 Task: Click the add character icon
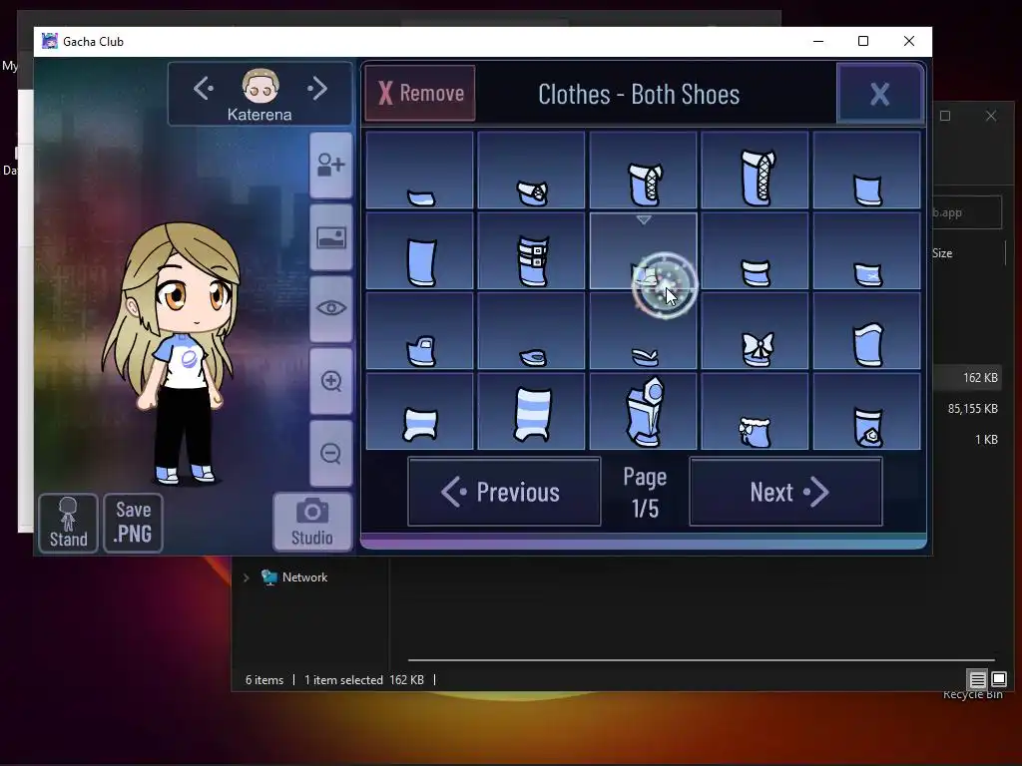(331, 165)
